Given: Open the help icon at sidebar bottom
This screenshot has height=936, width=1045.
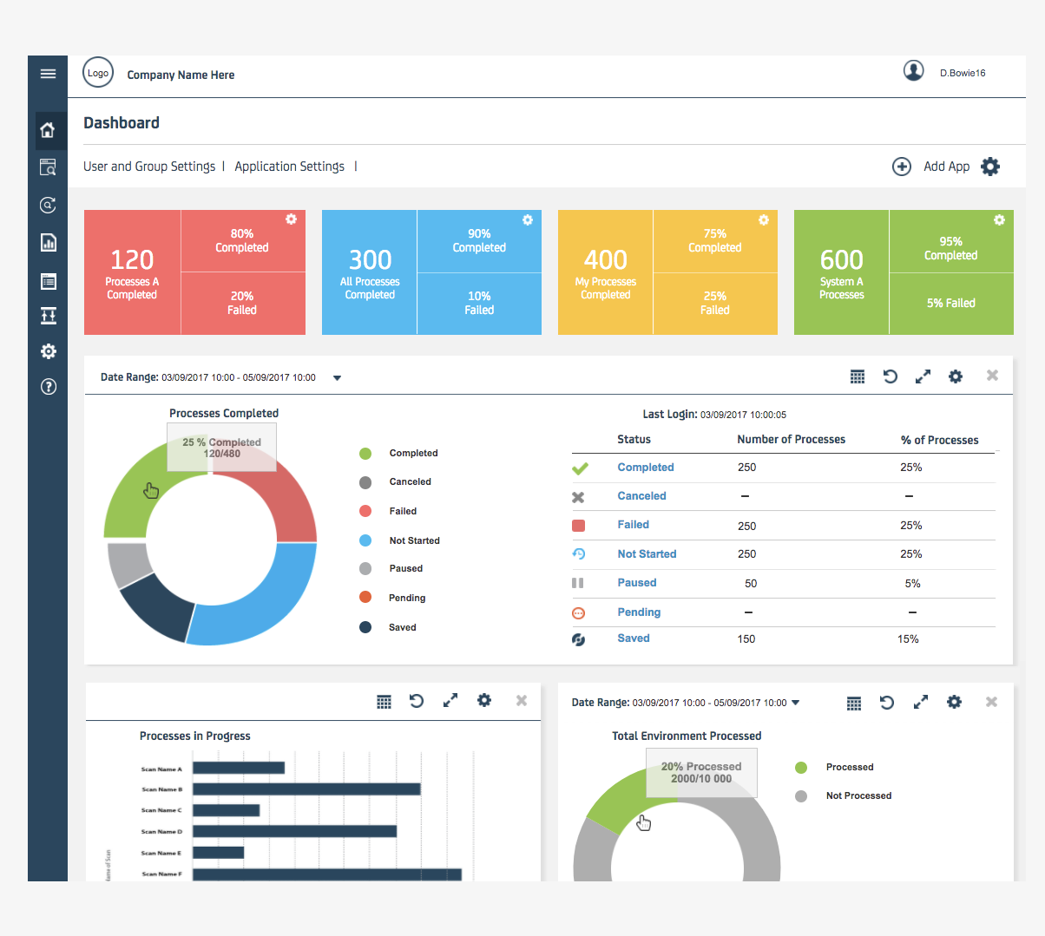Looking at the screenshot, I should pos(48,386).
